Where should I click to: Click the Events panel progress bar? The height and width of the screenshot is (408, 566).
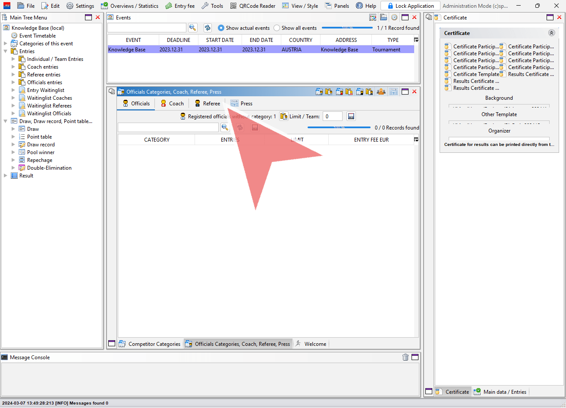coord(347,28)
